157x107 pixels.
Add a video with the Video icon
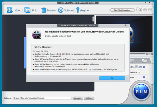10,10
